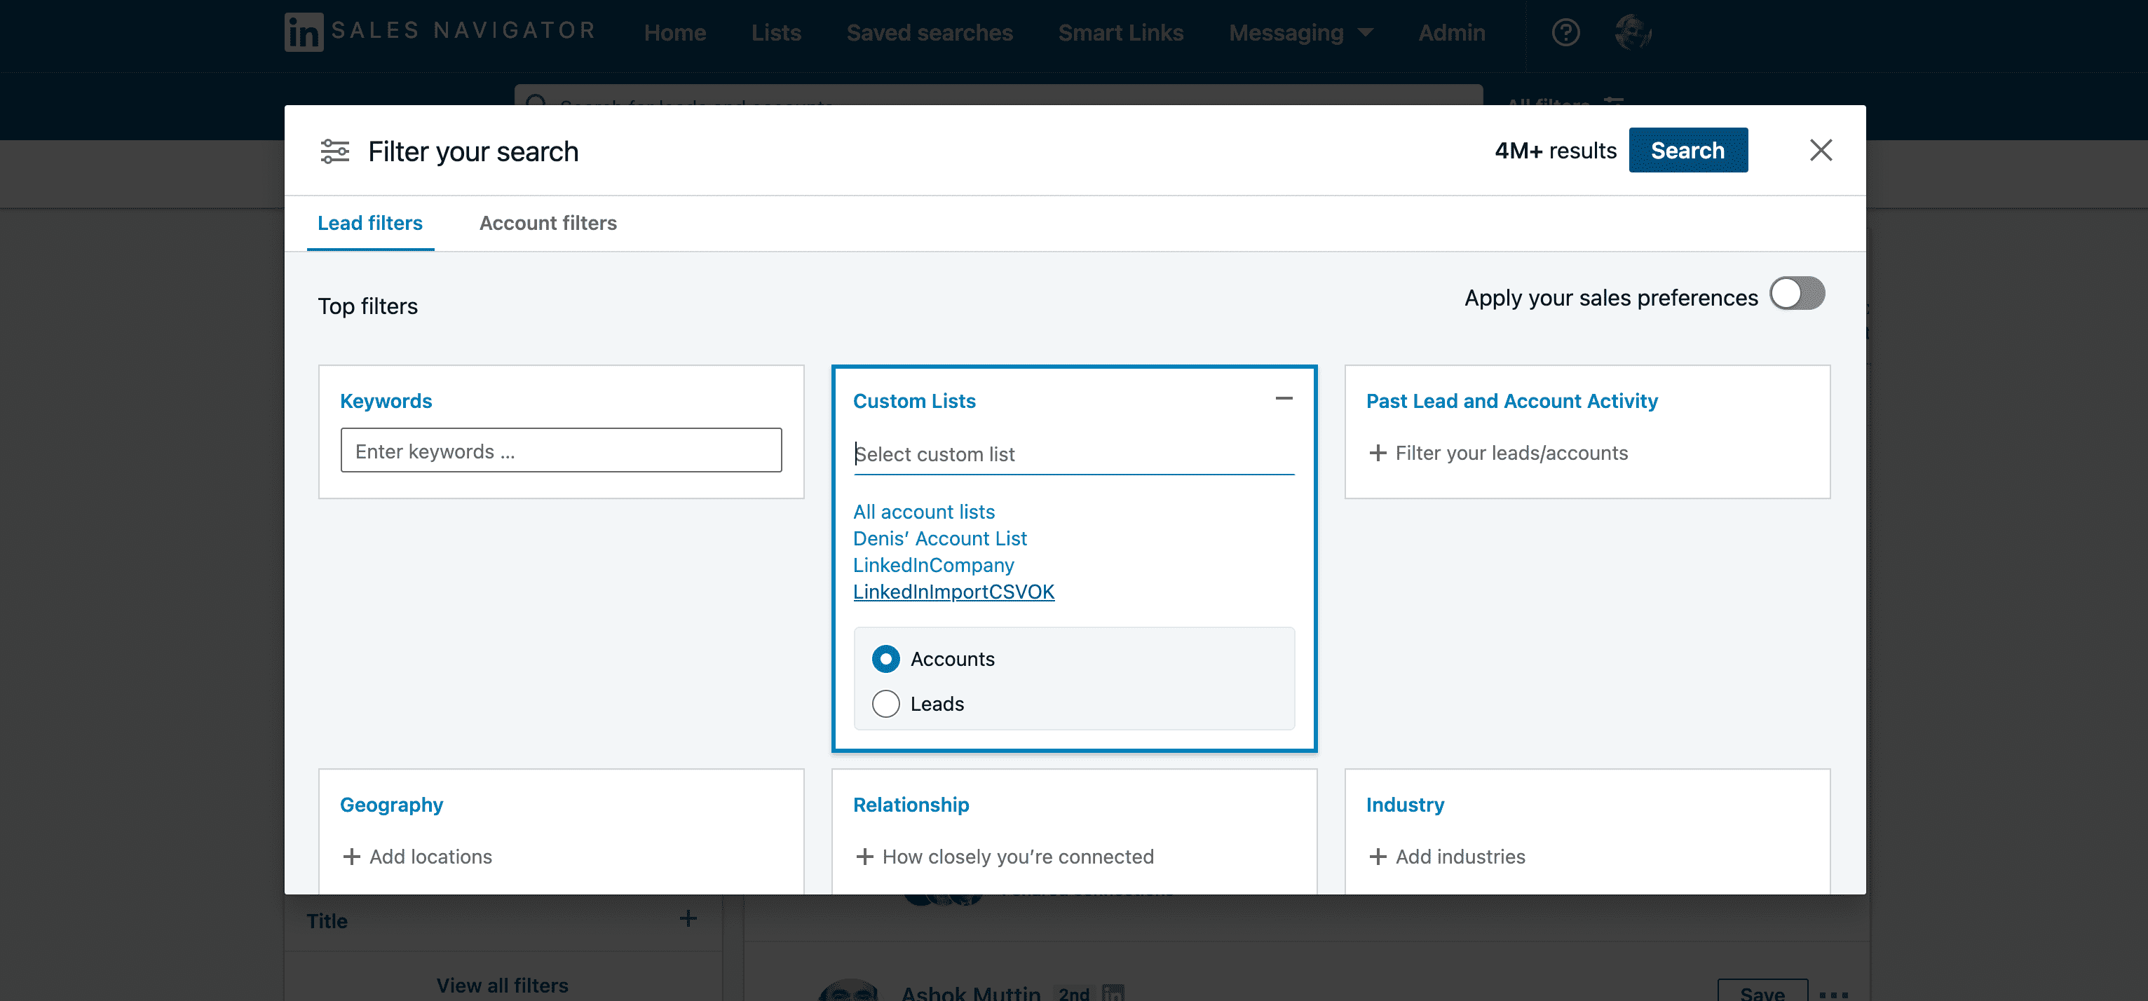The height and width of the screenshot is (1001, 2148).
Task: Click the Keywords filter heading
Action: 386,400
